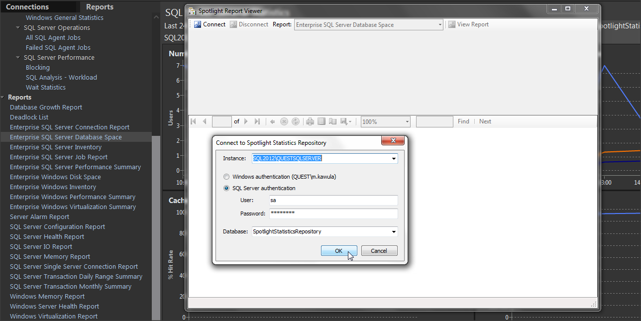Open Database Growth Report
The image size is (641, 321).
point(46,107)
